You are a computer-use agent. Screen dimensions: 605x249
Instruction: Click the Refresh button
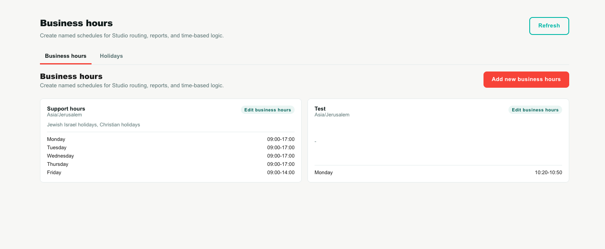coord(549,26)
